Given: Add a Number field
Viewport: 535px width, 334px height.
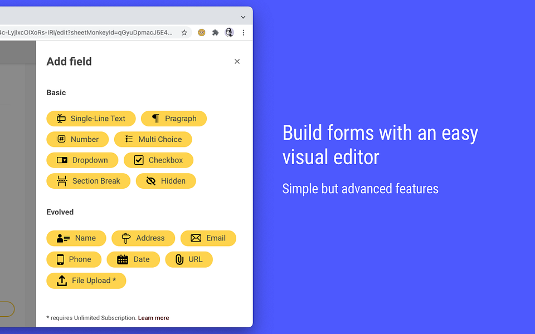Looking at the screenshot, I should (x=78, y=139).
